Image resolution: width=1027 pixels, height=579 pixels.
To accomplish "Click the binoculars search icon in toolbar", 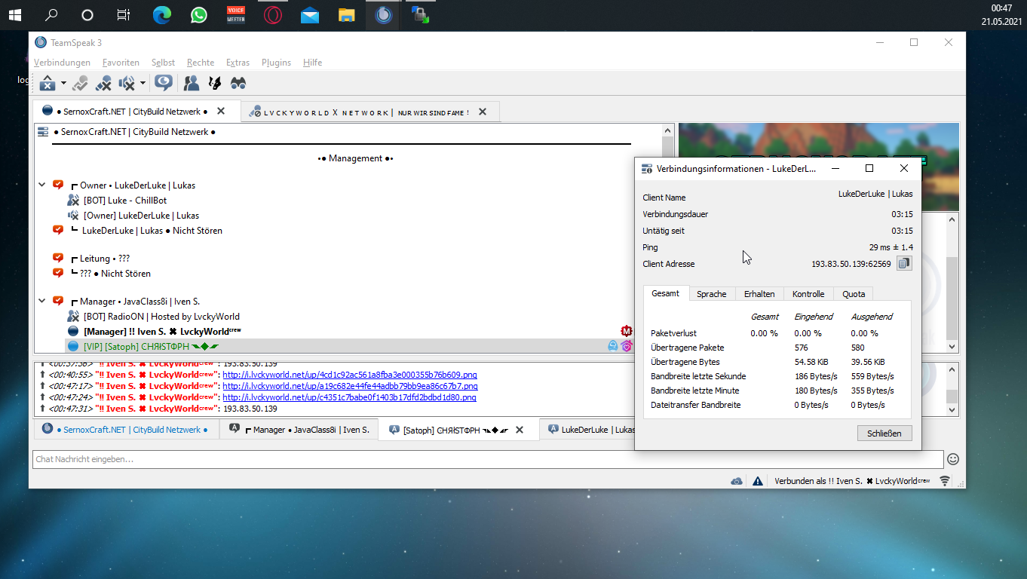I will [x=238, y=83].
